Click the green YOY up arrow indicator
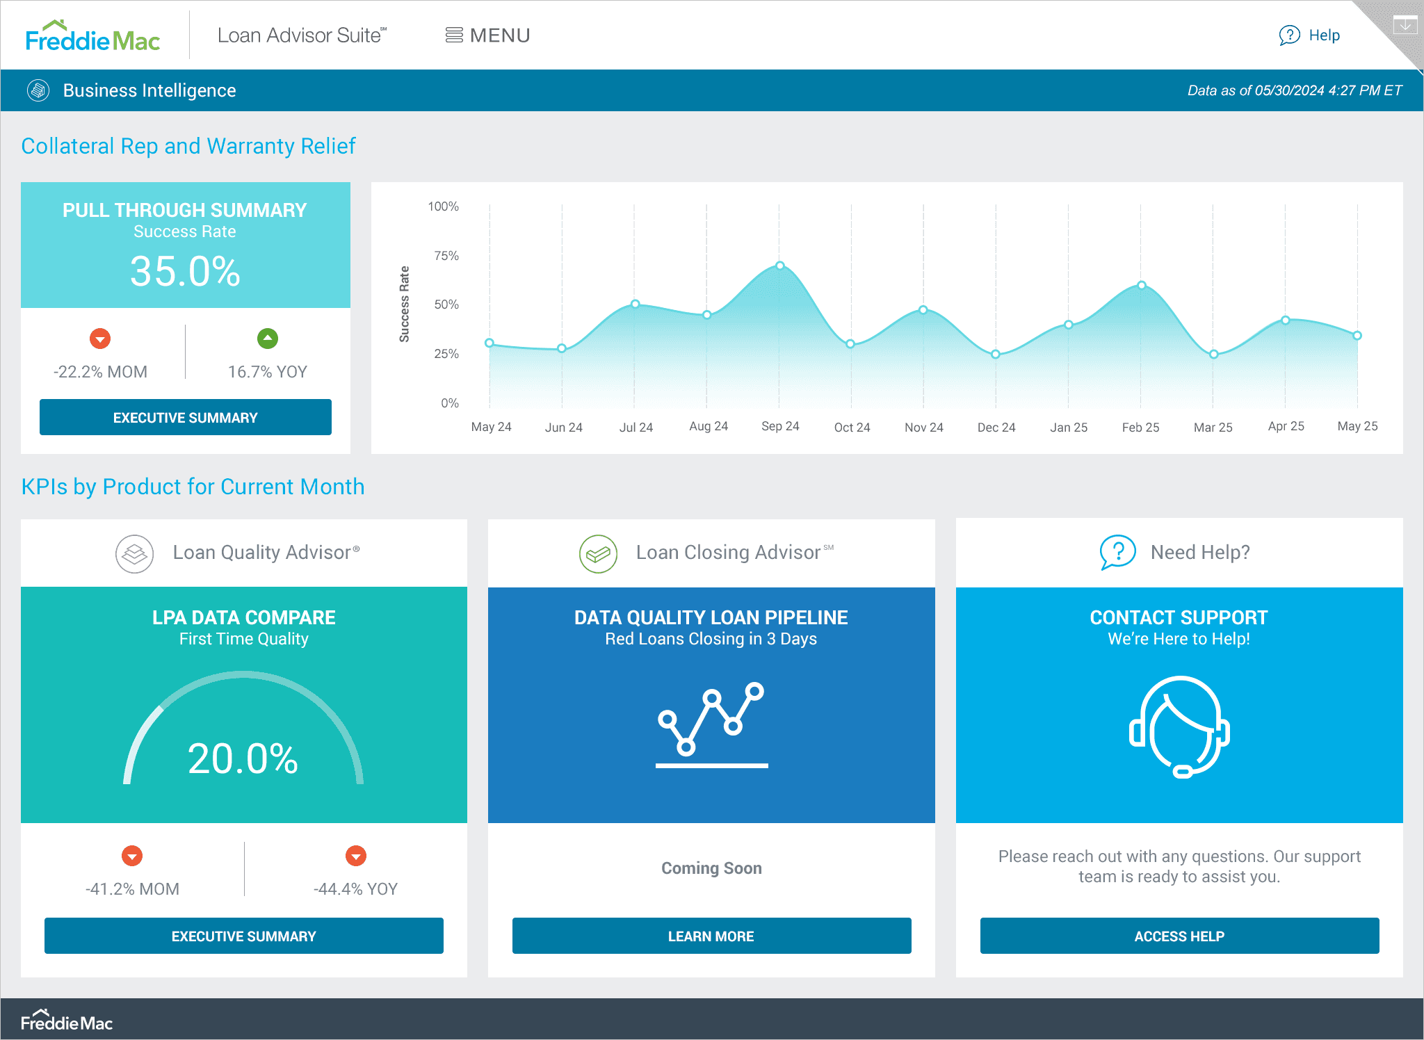 pyautogui.click(x=268, y=339)
